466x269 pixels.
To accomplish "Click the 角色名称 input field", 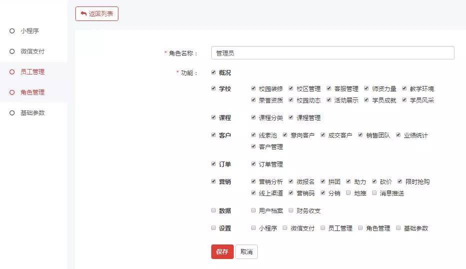I will point(332,53).
